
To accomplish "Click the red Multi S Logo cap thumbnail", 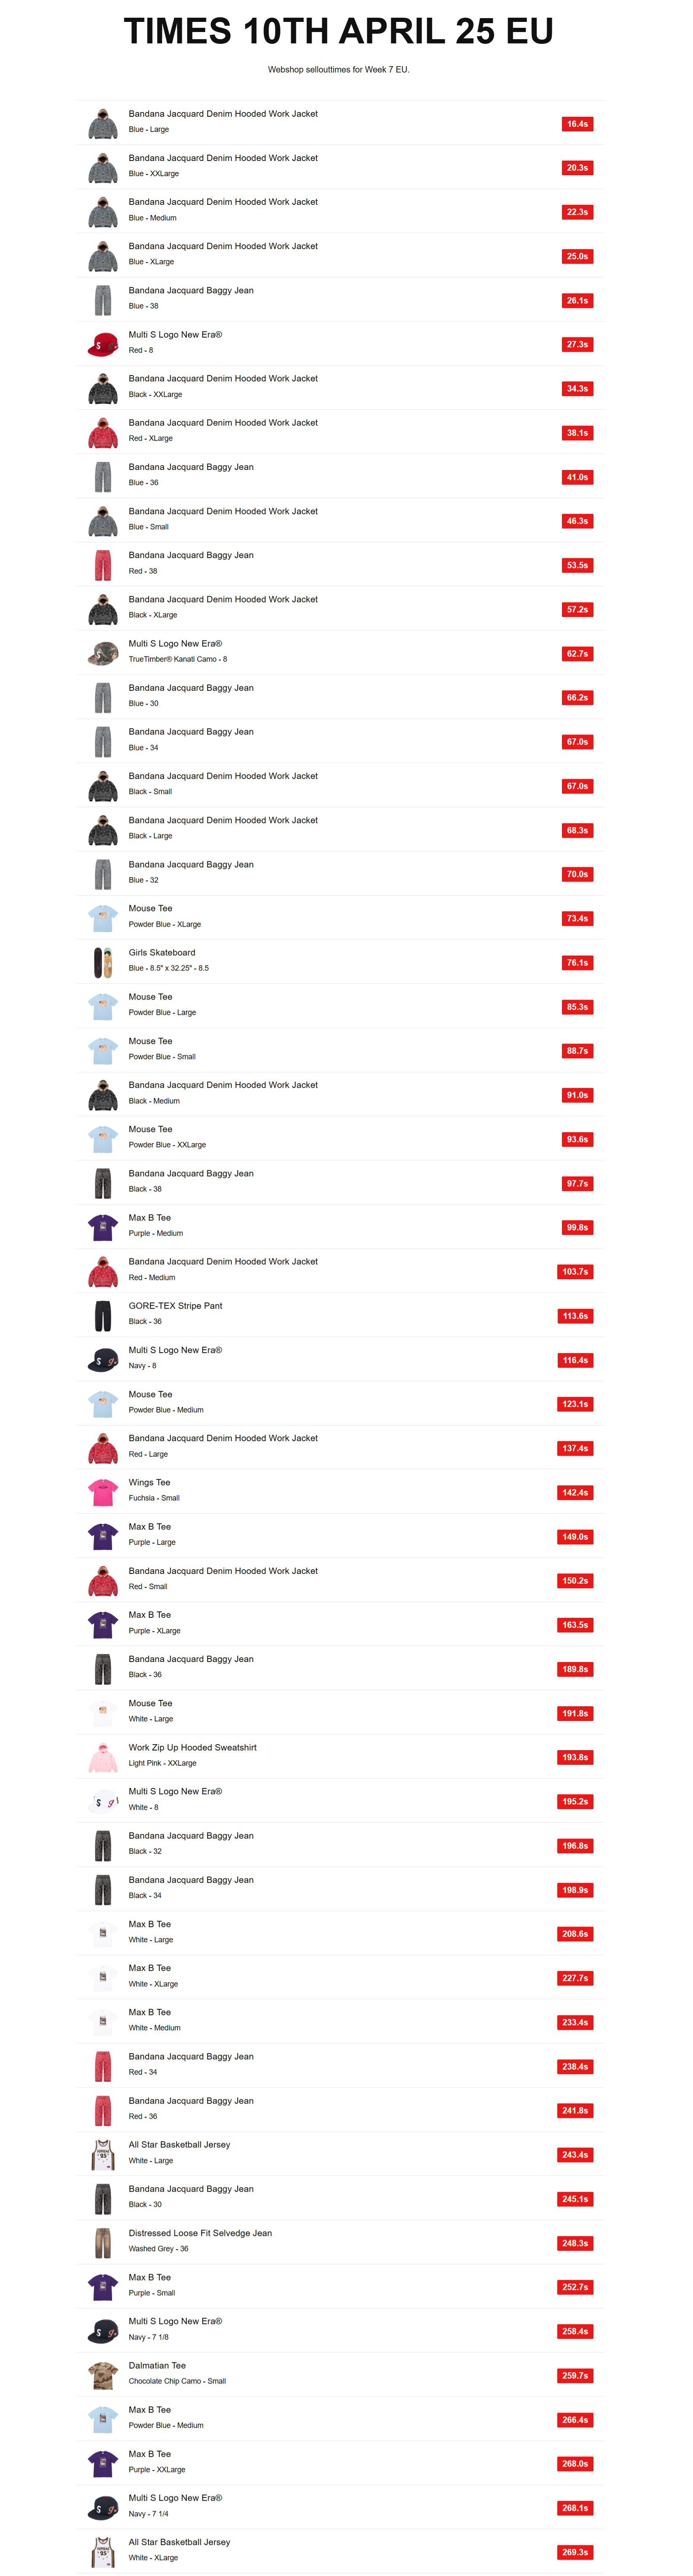I will coord(103,345).
